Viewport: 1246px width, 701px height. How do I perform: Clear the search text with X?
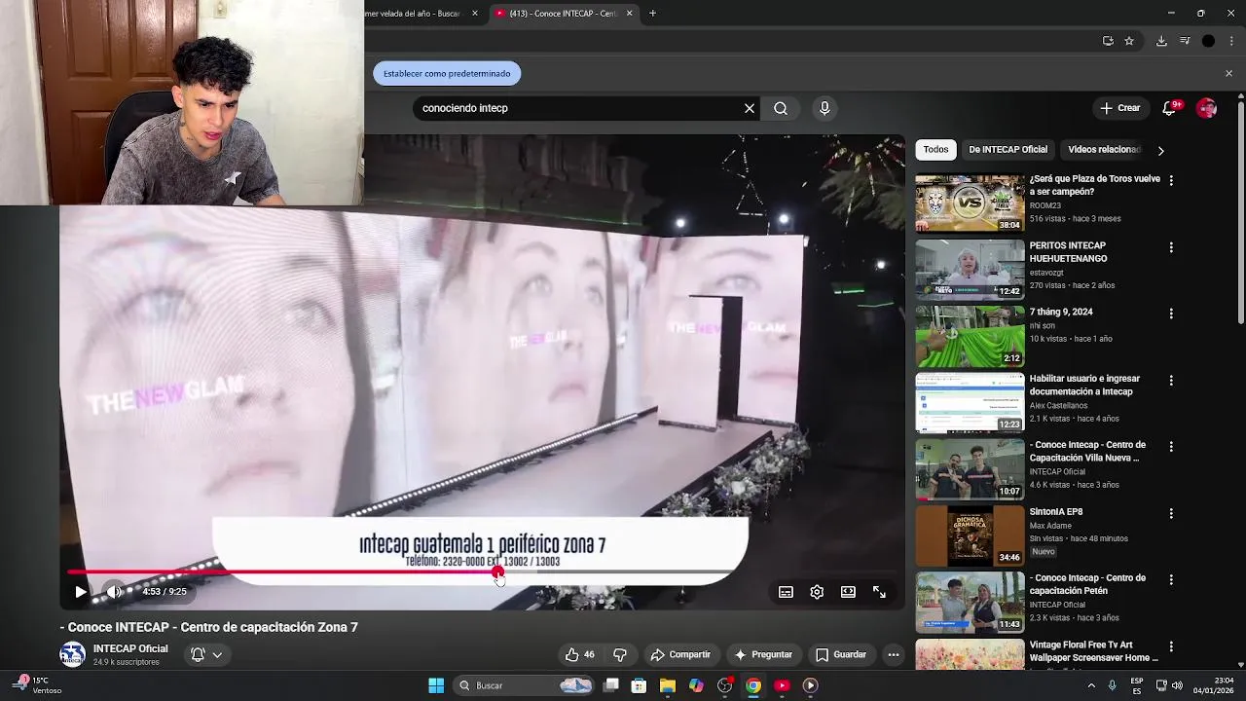(x=750, y=108)
